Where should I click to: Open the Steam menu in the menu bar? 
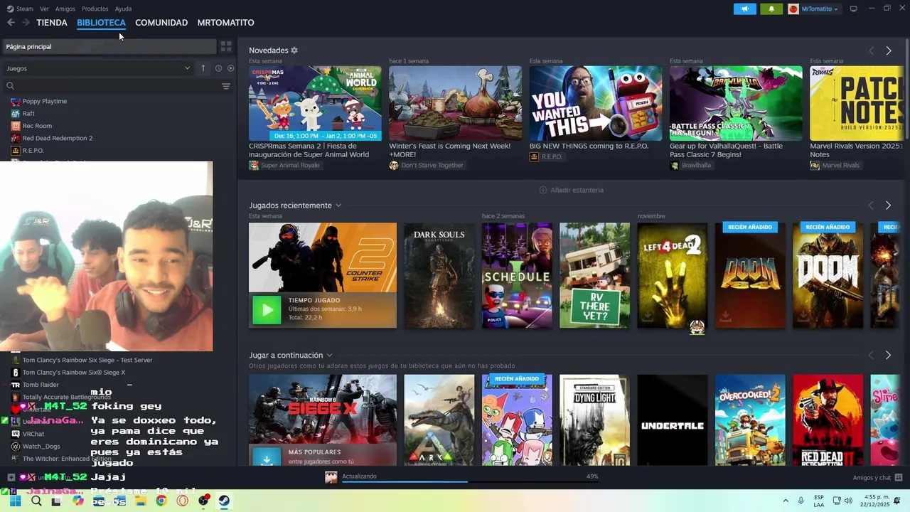coord(25,9)
